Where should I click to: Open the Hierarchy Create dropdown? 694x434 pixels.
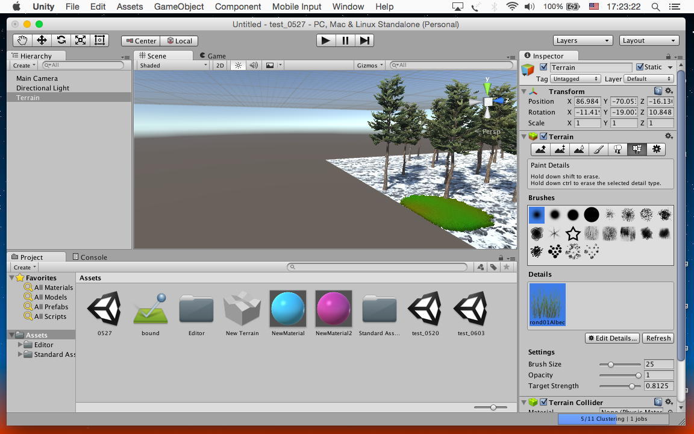tap(24, 65)
